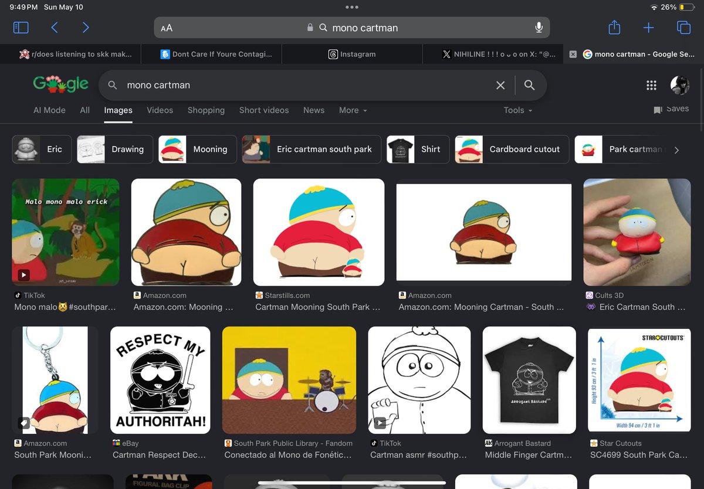The height and width of the screenshot is (489, 704).
Task: Apply the Cardboard cutout filter chip
Action: [512, 149]
